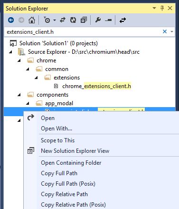Open the Window Position dropdown in title bar
This screenshot has height=209, width=179.
(x=154, y=8)
